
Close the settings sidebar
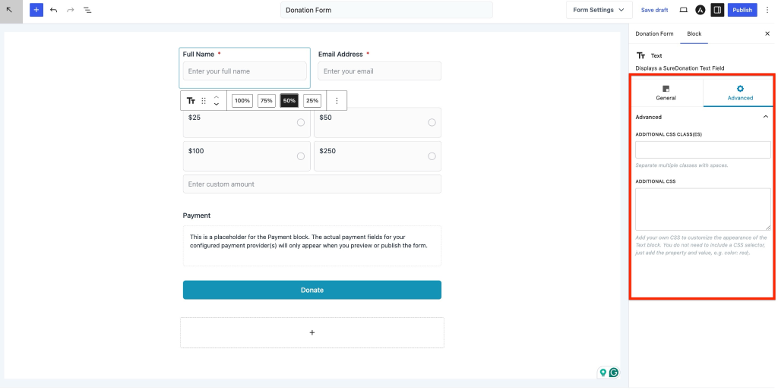tap(767, 33)
